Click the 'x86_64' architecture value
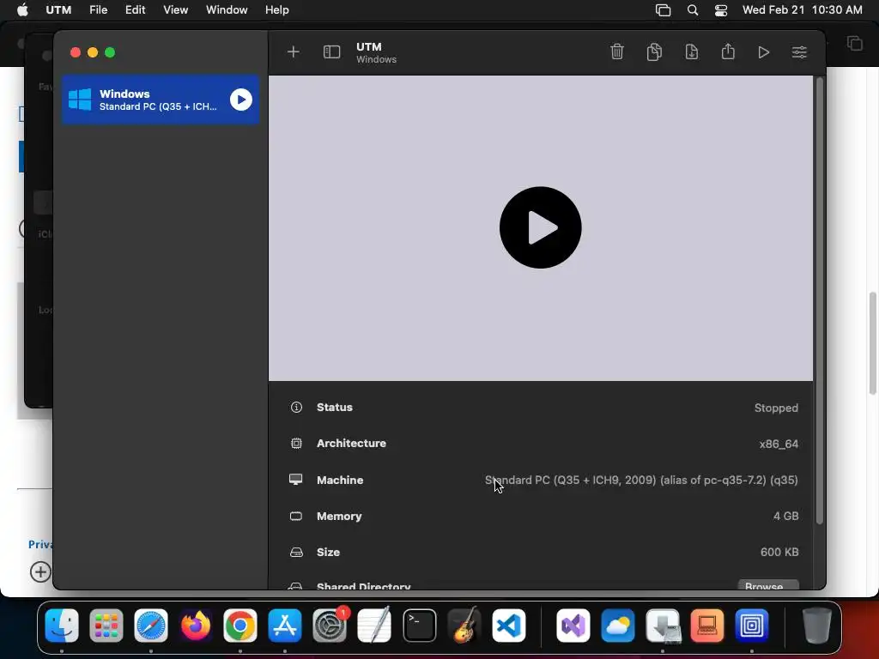 pos(779,444)
